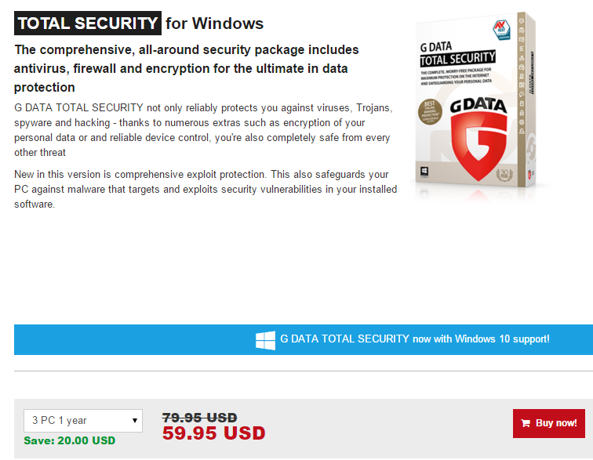The height and width of the screenshot is (460, 593).
Task: Click the crossed-out 79.95 USD price
Action: pyautogui.click(x=199, y=418)
